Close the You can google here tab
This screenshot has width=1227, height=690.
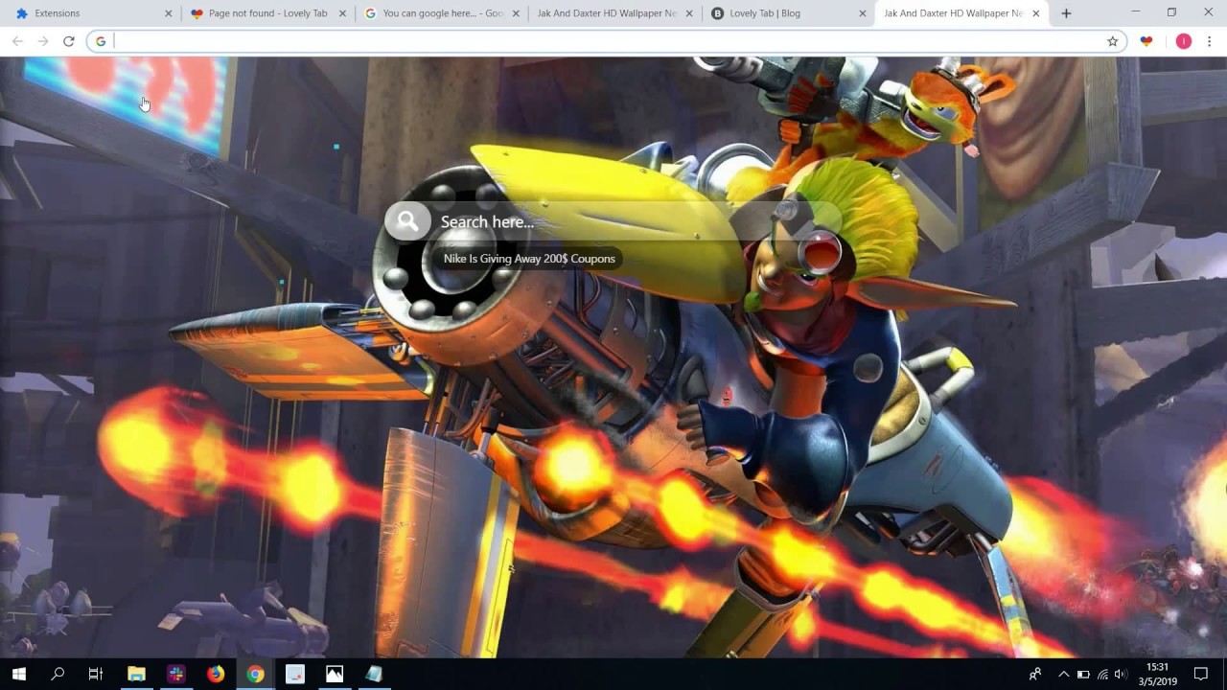[516, 13]
